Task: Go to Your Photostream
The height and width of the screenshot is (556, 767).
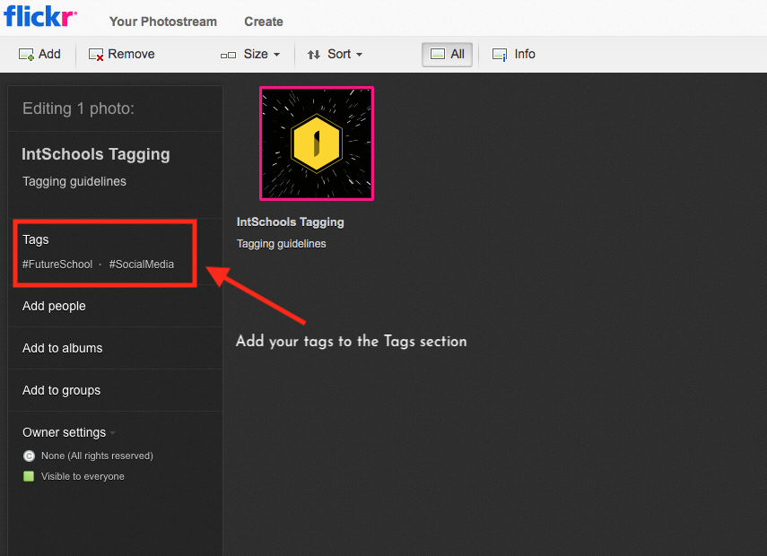Action: [161, 22]
